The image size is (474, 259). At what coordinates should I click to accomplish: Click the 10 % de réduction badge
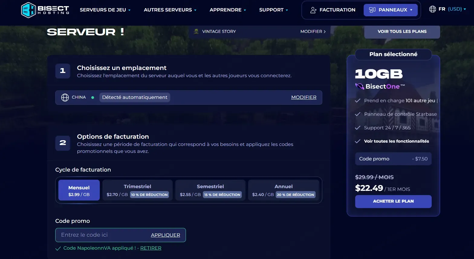(149, 195)
